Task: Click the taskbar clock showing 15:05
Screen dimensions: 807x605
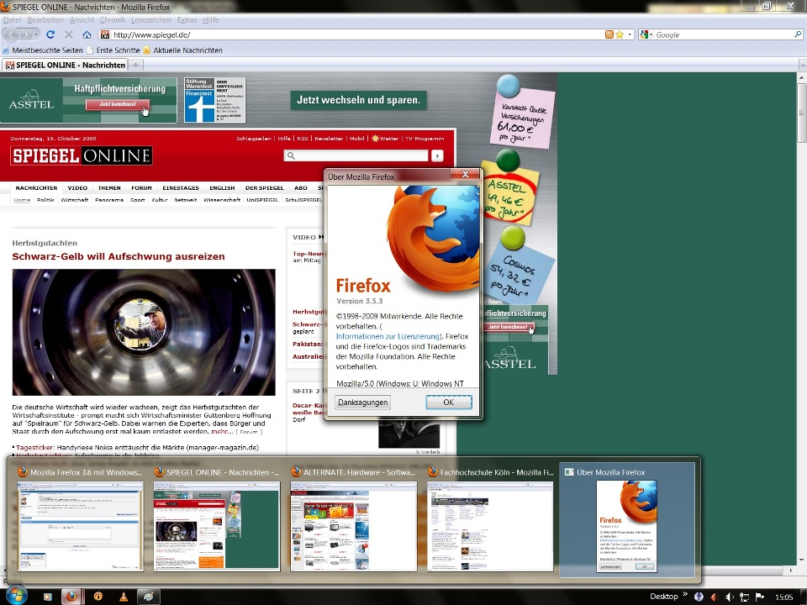Action: (783, 597)
